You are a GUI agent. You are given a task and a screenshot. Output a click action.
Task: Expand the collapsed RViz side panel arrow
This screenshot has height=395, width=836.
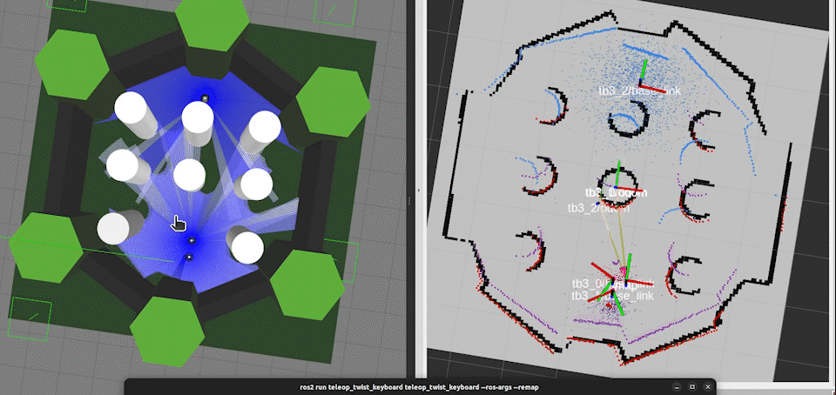[x=419, y=190]
